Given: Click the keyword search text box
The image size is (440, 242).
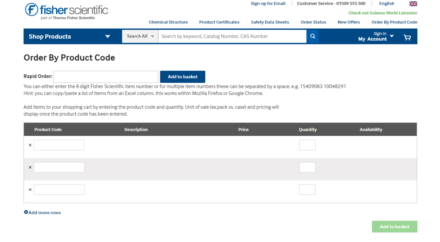Looking at the screenshot, I should pyautogui.click(x=232, y=36).
